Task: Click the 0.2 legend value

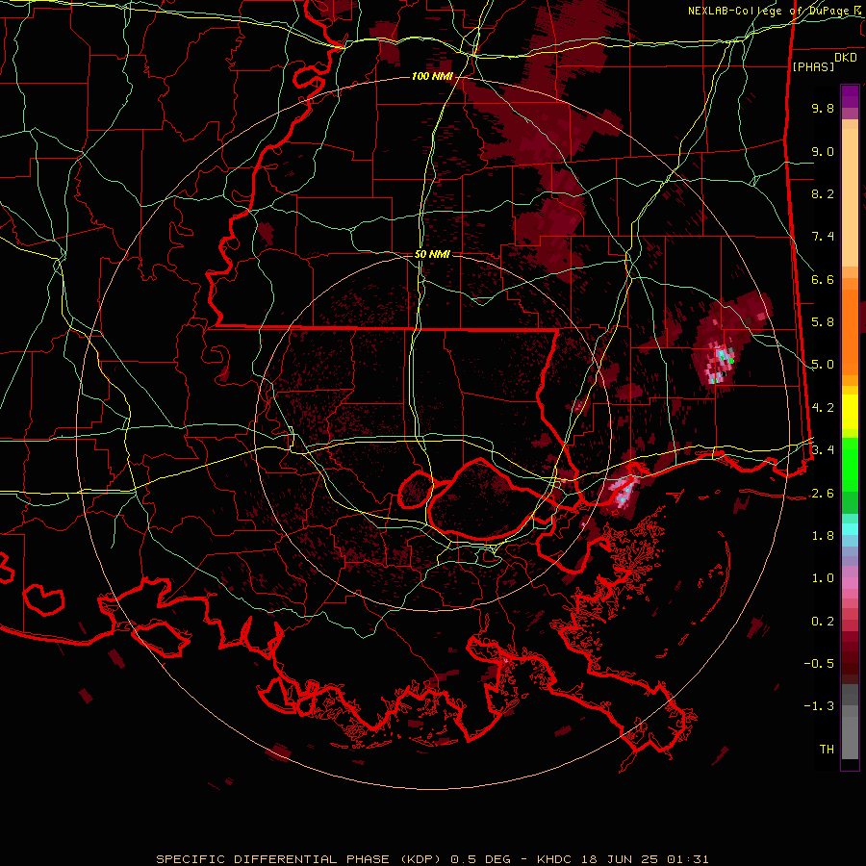Action: pos(823,622)
